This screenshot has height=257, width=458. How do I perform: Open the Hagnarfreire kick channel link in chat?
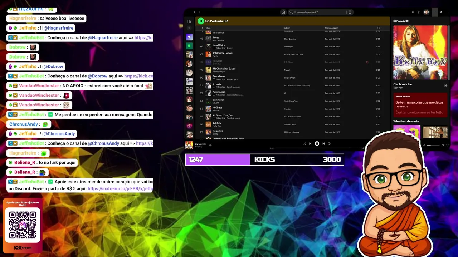pyautogui.click(x=143, y=37)
